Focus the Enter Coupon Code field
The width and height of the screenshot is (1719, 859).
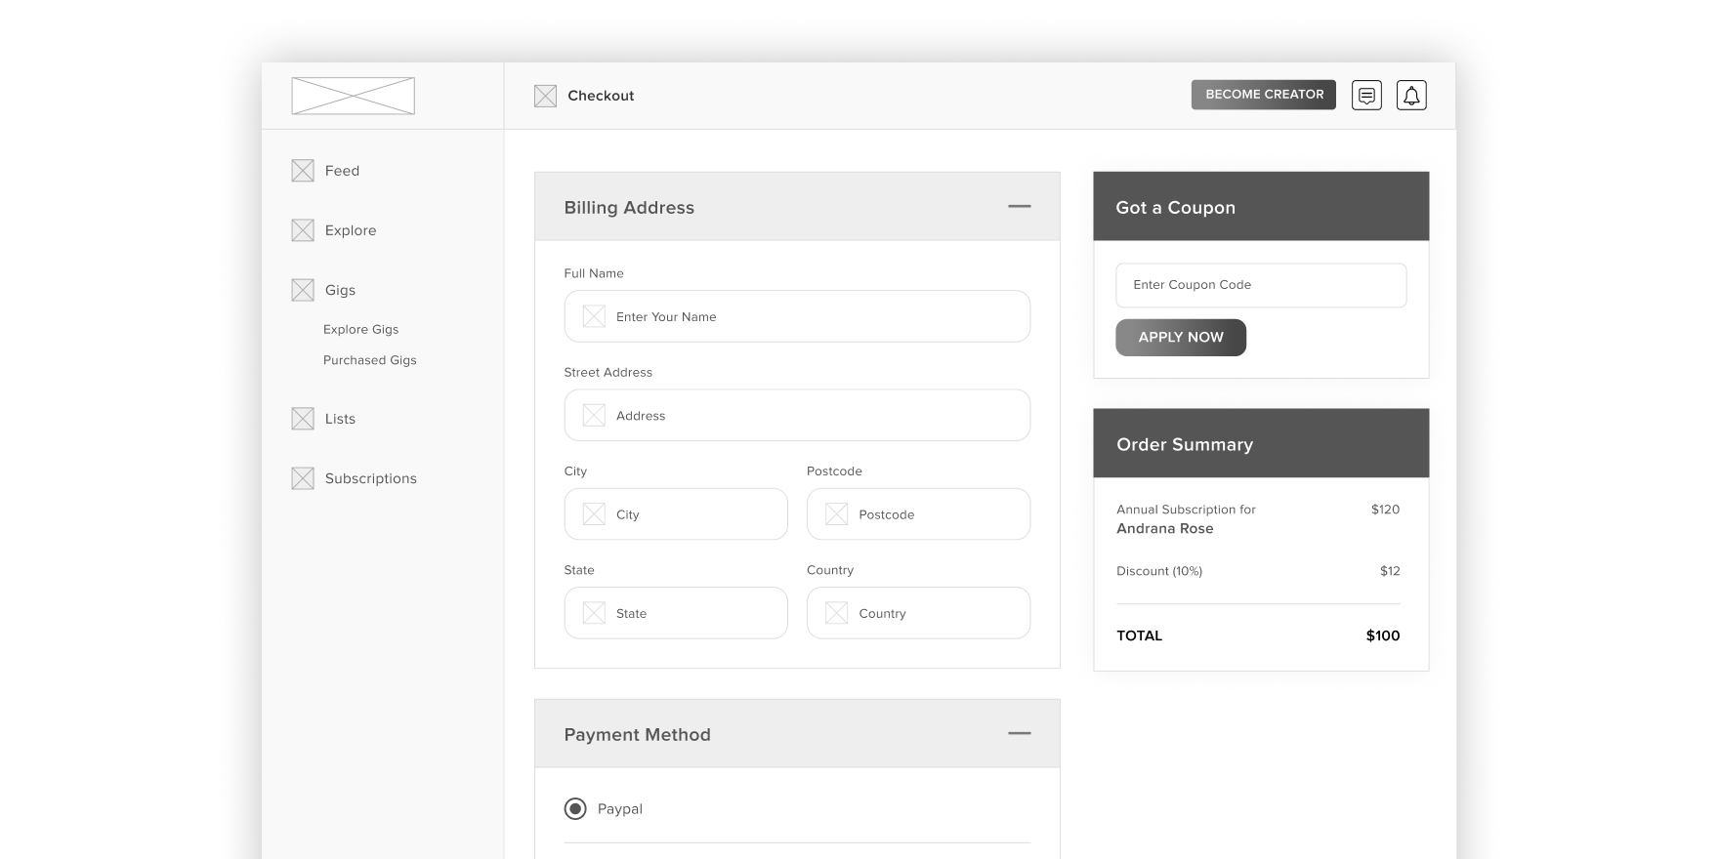tap(1260, 285)
